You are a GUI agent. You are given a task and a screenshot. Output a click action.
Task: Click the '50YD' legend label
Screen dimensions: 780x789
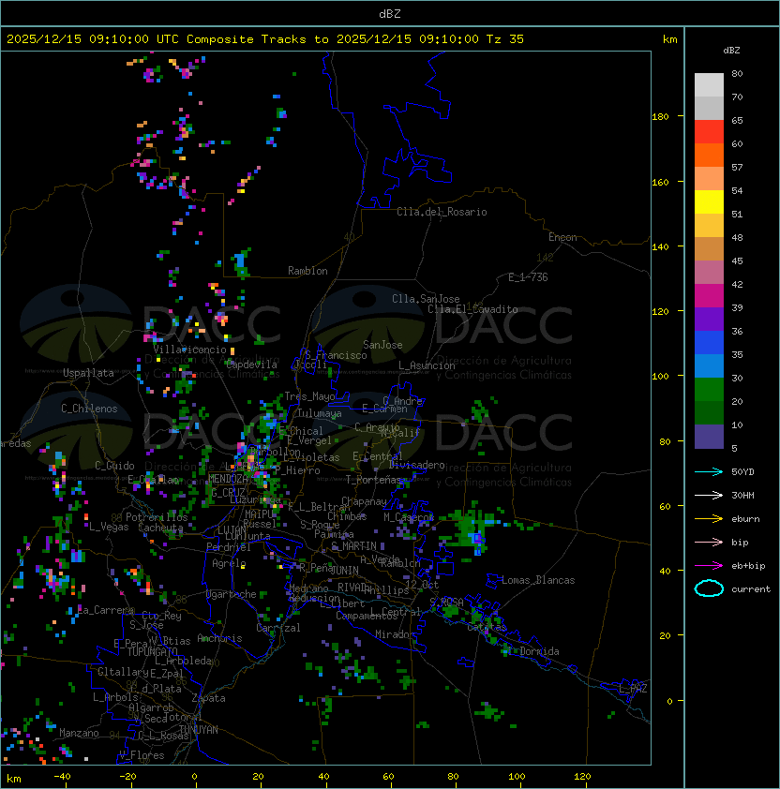(742, 472)
